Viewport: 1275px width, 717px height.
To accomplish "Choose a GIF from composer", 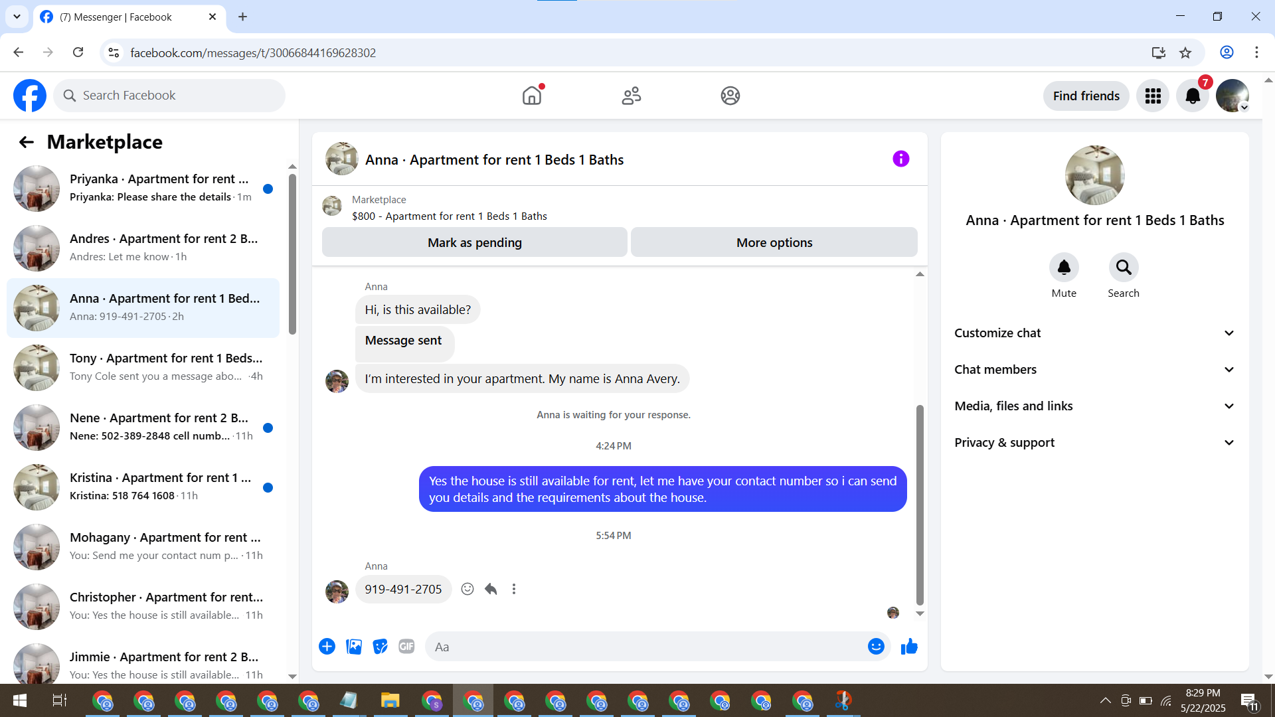I will [406, 647].
